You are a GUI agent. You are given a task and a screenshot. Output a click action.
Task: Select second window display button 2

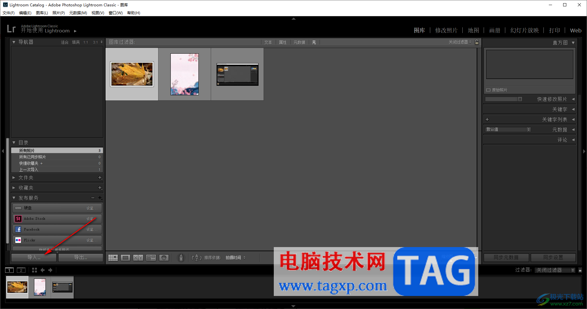[21, 270]
